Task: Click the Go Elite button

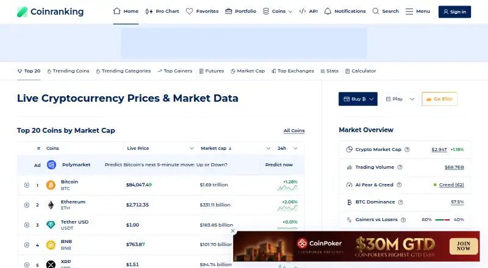Action: (x=439, y=99)
